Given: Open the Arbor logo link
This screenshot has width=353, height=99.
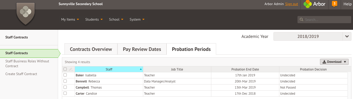Looking at the screenshot, I should point(314,4).
